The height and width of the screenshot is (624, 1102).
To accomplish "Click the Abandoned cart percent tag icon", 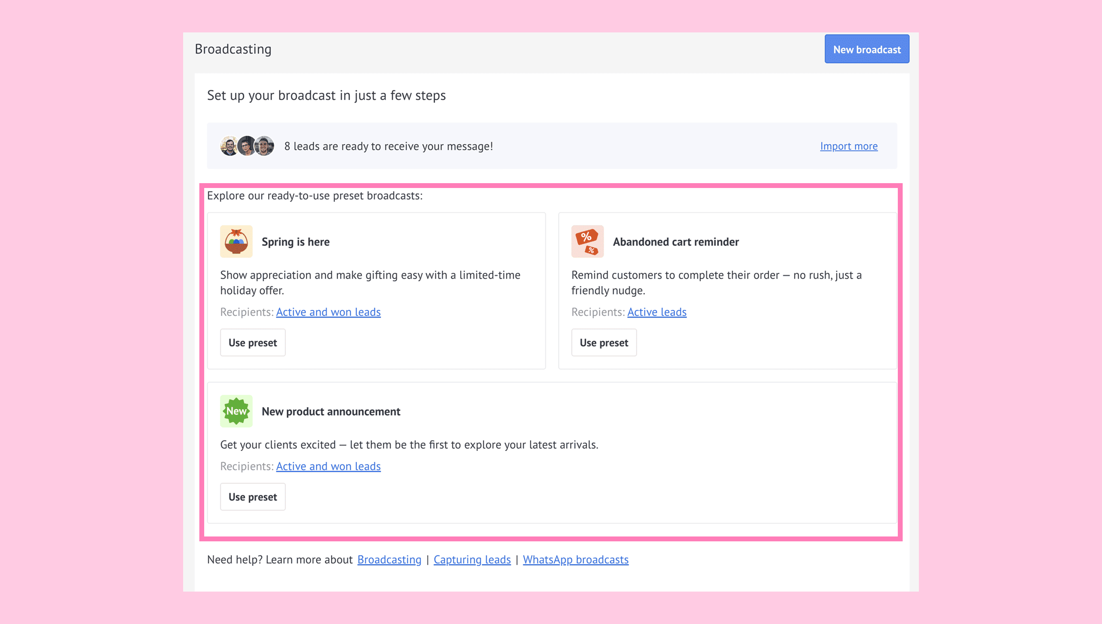I will coord(587,242).
